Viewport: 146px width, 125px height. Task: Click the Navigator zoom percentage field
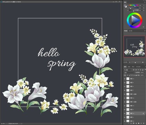tap(126, 62)
